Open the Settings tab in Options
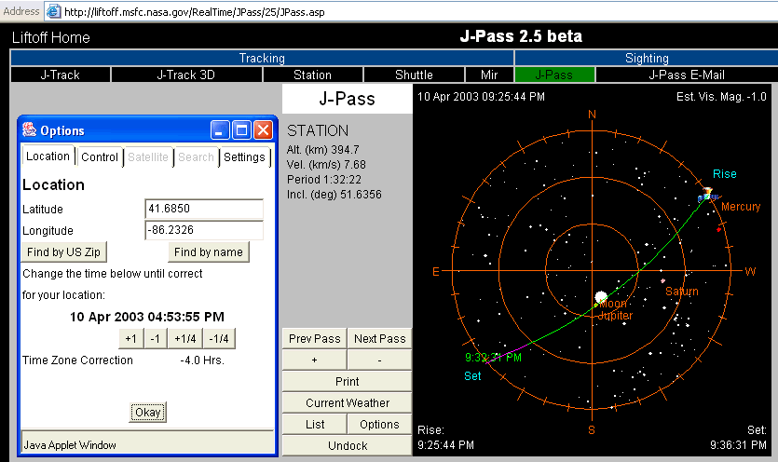This screenshot has height=462, width=778. pos(244,157)
